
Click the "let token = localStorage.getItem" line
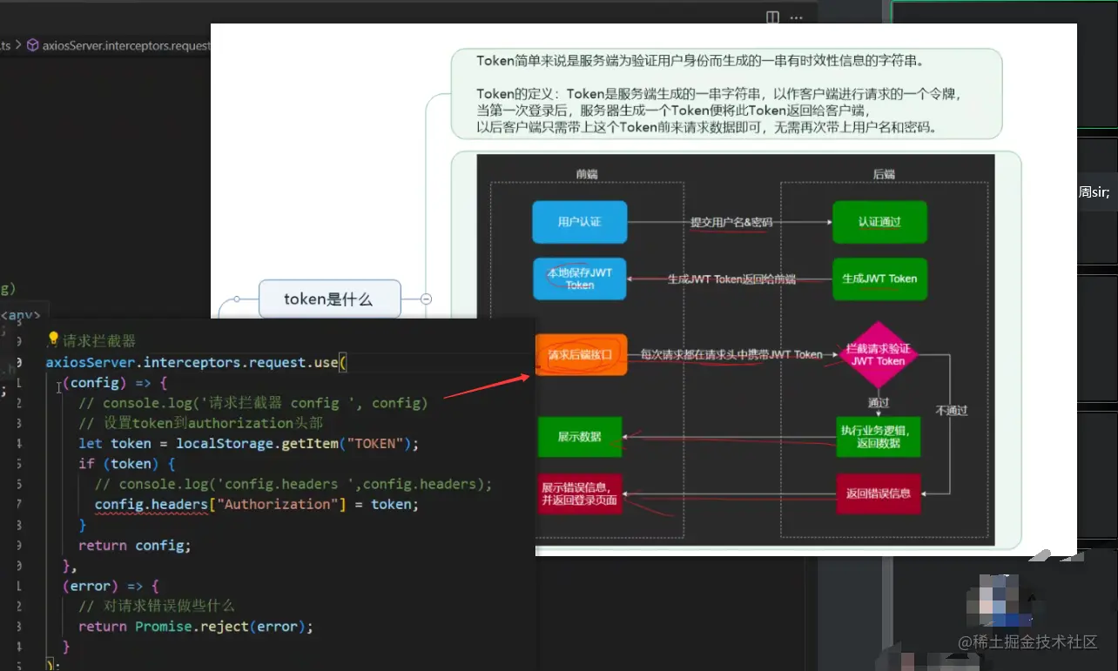[x=248, y=444]
